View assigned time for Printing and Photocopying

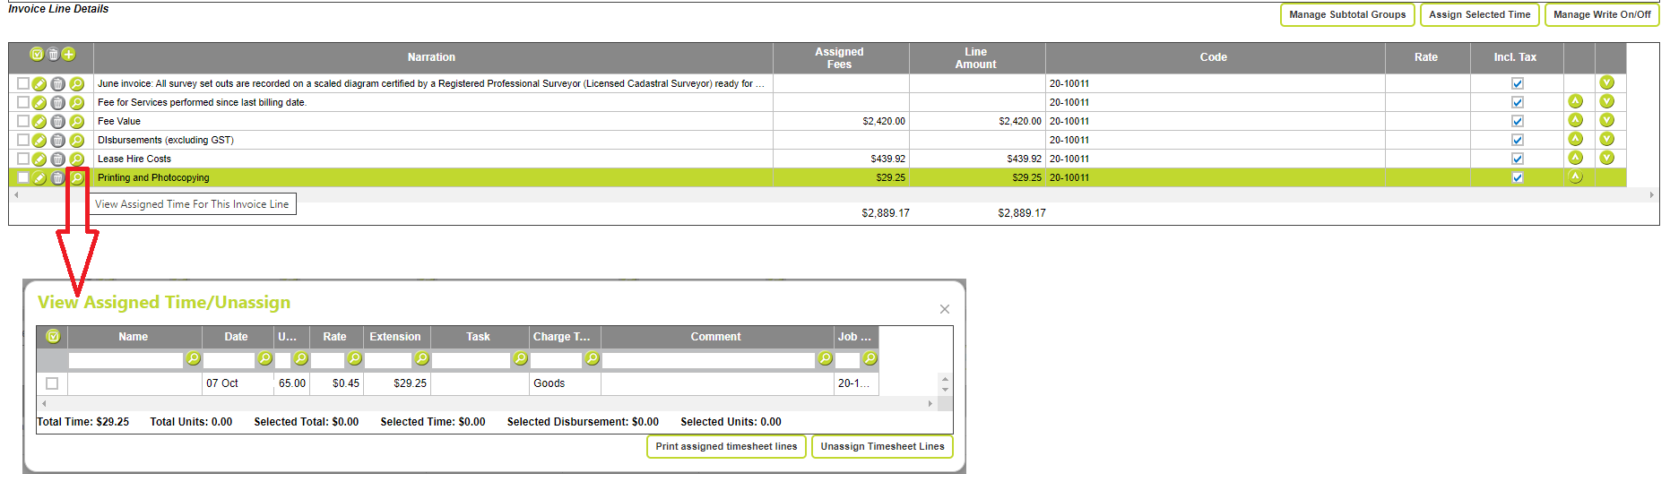tap(77, 178)
